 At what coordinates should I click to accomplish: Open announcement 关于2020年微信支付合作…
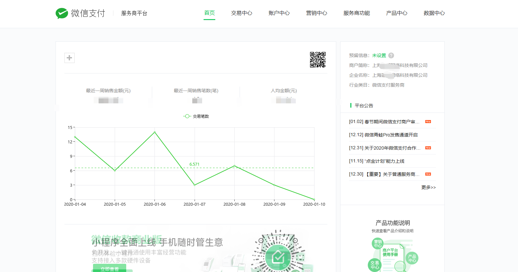pyautogui.click(x=385, y=148)
